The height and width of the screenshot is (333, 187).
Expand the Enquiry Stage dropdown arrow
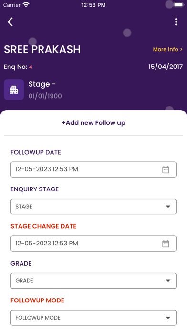point(168,206)
